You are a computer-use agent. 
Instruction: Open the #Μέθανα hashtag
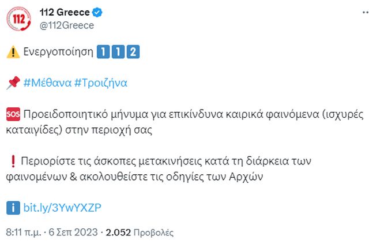(47, 82)
